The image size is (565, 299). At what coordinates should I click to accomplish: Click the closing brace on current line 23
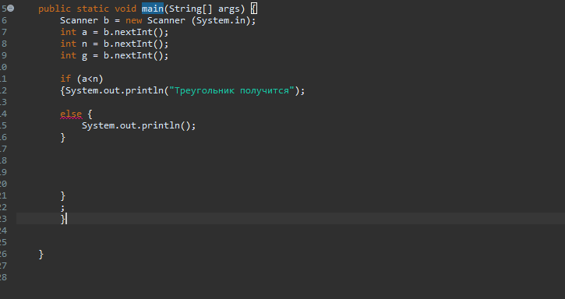(x=62, y=219)
